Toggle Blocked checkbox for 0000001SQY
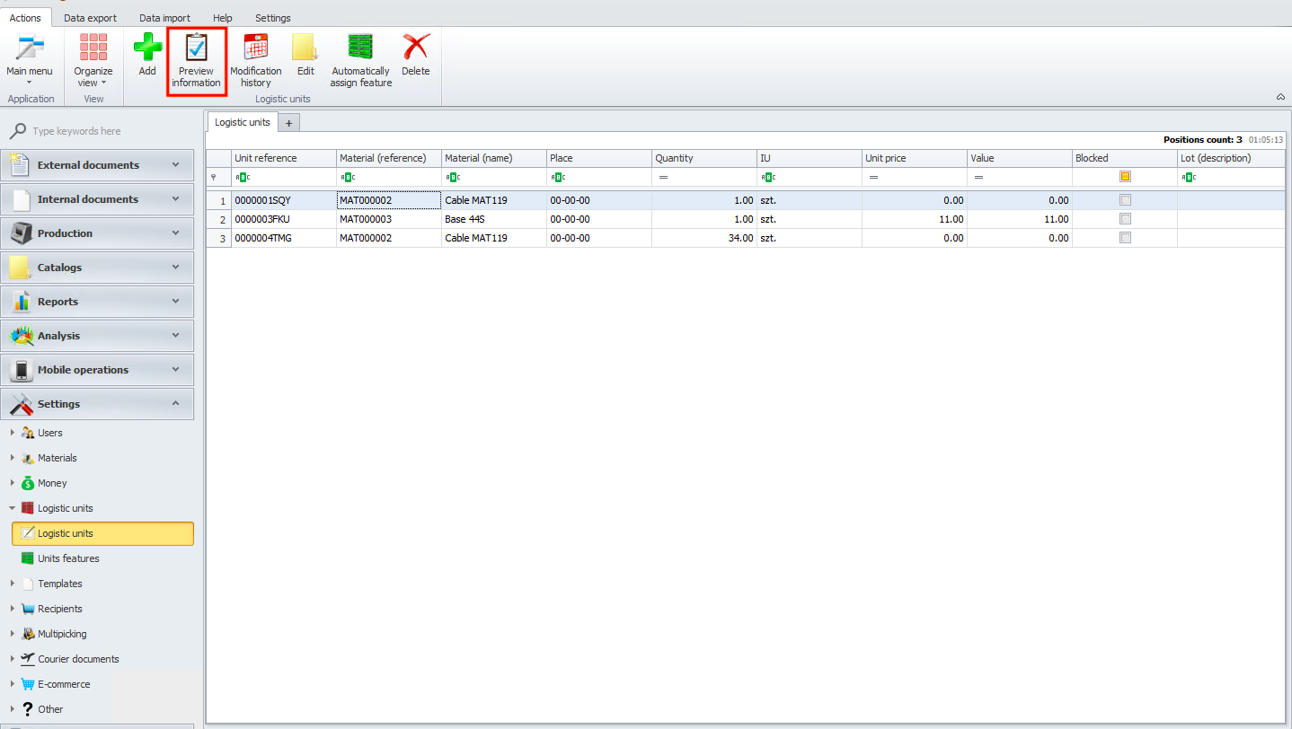The image size is (1292, 729). [1125, 200]
